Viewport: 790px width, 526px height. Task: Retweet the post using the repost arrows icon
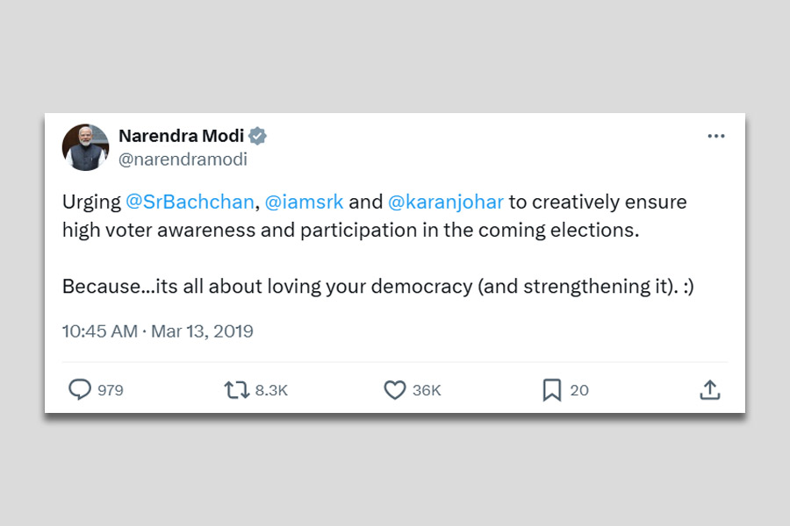pyautogui.click(x=237, y=390)
